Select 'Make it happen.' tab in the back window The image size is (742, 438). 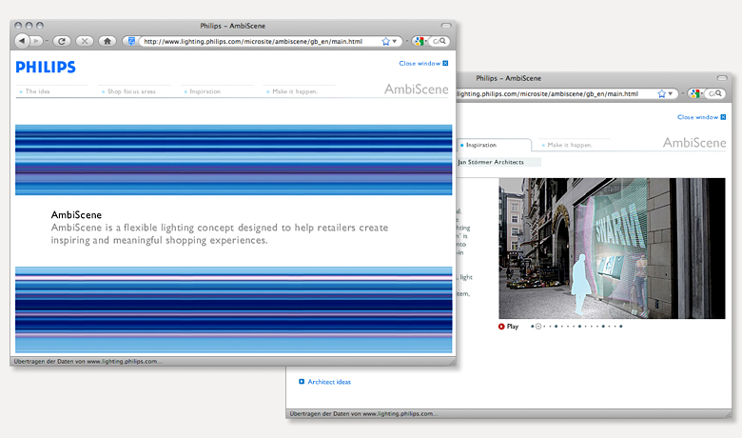pyautogui.click(x=569, y=145)
